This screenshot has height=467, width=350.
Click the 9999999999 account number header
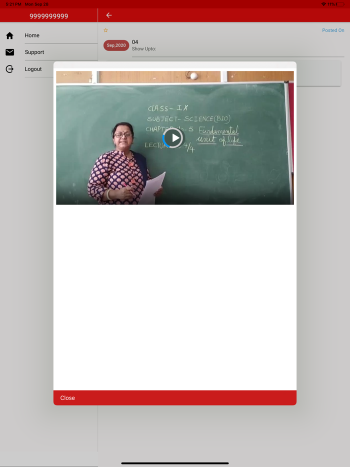tap(49, 16)
